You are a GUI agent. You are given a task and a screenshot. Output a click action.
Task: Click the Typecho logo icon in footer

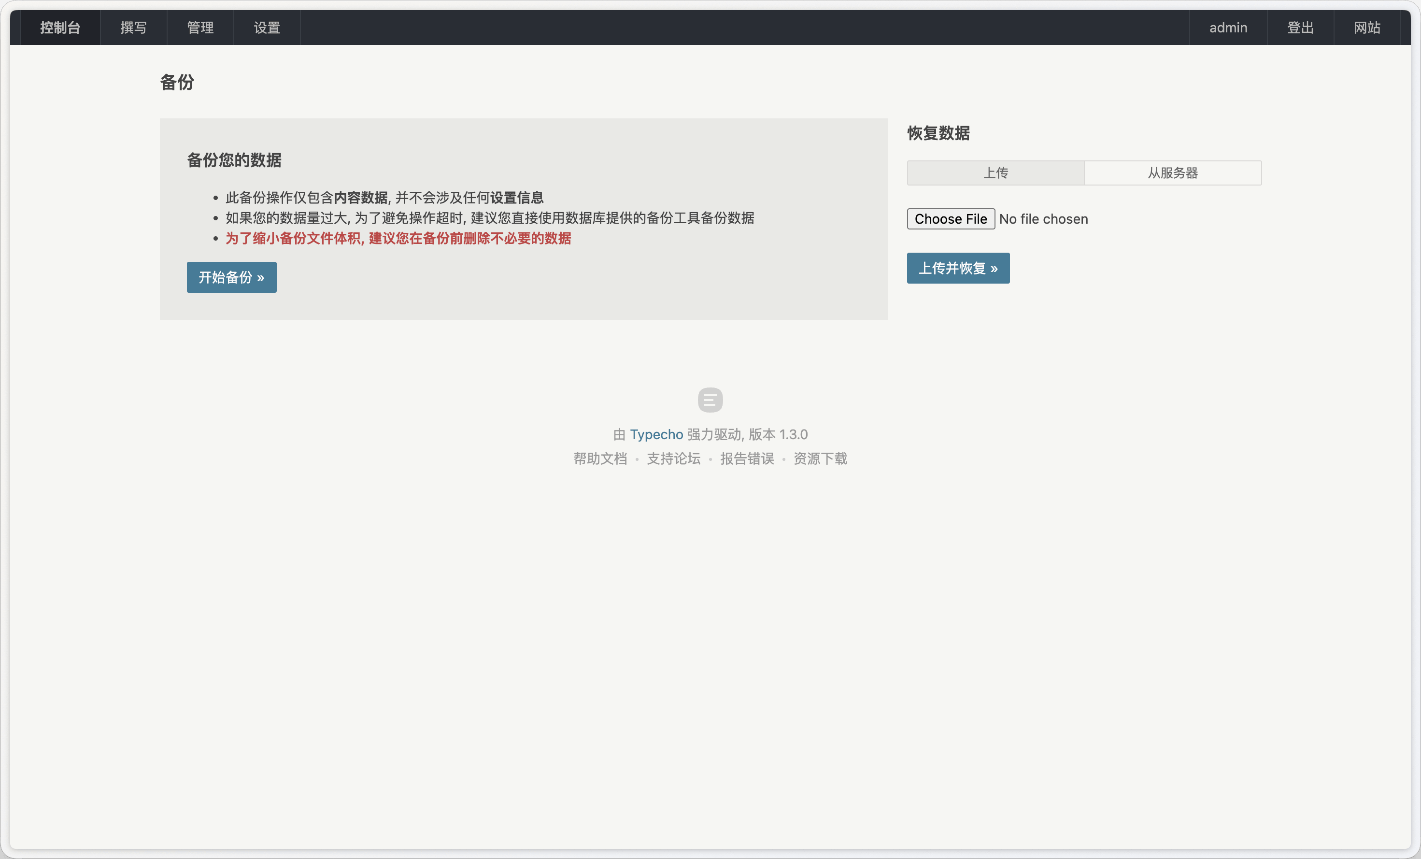click(710, 400)
